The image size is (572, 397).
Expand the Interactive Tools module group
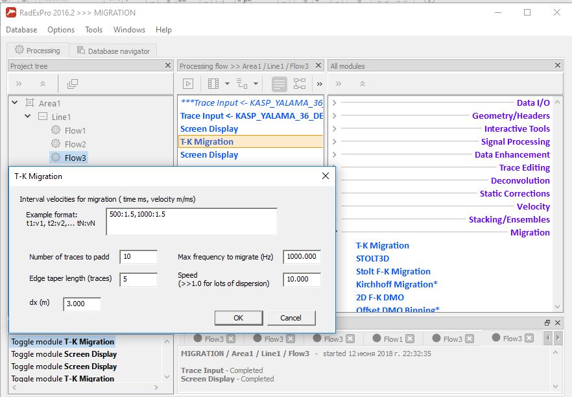(334, 129)
